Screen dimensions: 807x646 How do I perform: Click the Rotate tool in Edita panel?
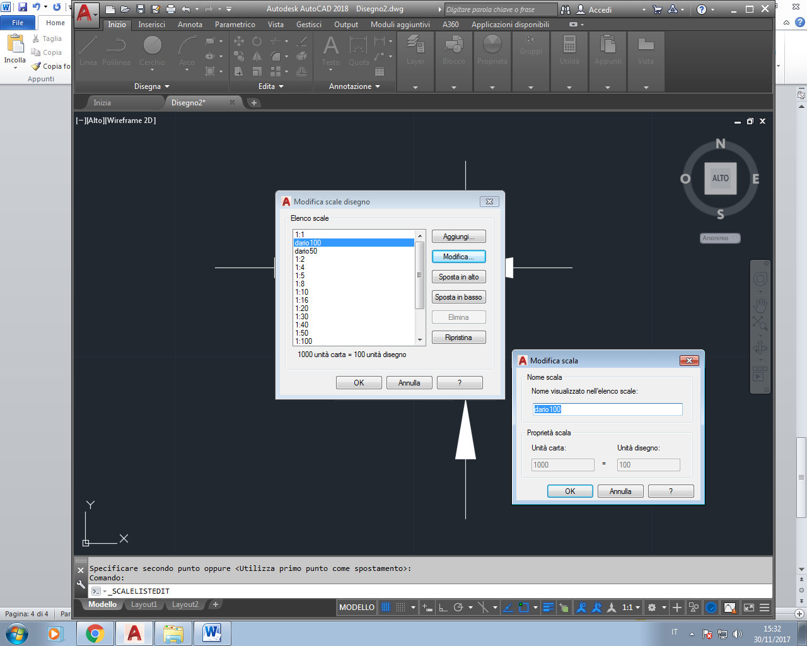click(257, 41)
